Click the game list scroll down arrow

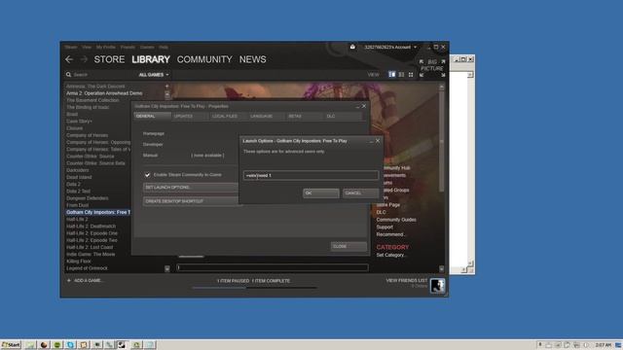pyautogui.click(x=167, y=268)
